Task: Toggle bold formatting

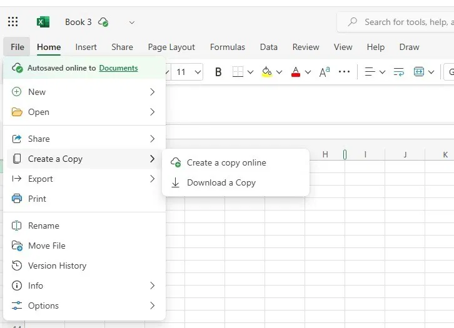Action: click(x=218, y=72)
